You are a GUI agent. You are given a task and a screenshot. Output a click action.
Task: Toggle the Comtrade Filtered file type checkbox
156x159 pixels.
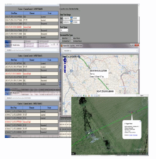(72, 41)
